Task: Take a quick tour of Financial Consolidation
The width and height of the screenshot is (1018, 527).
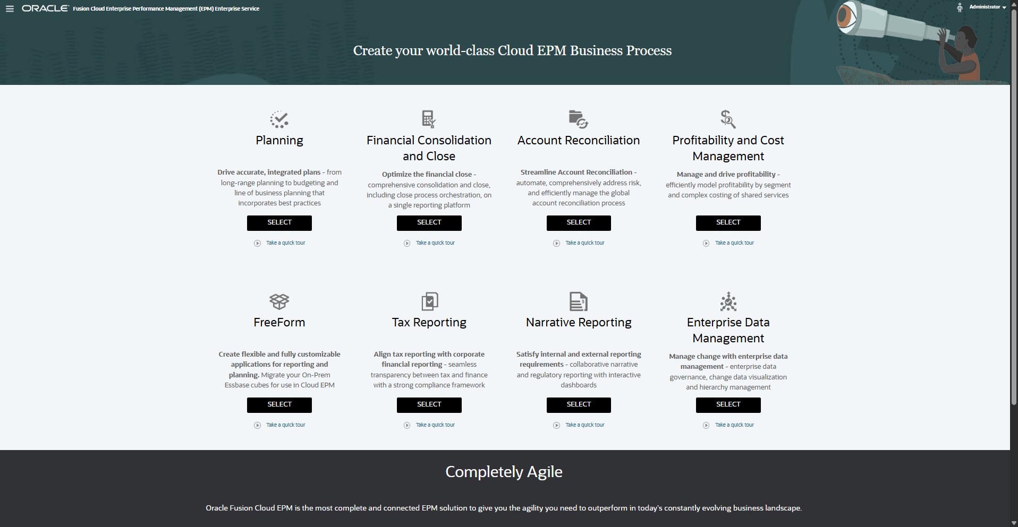Action: coord(435,243)
